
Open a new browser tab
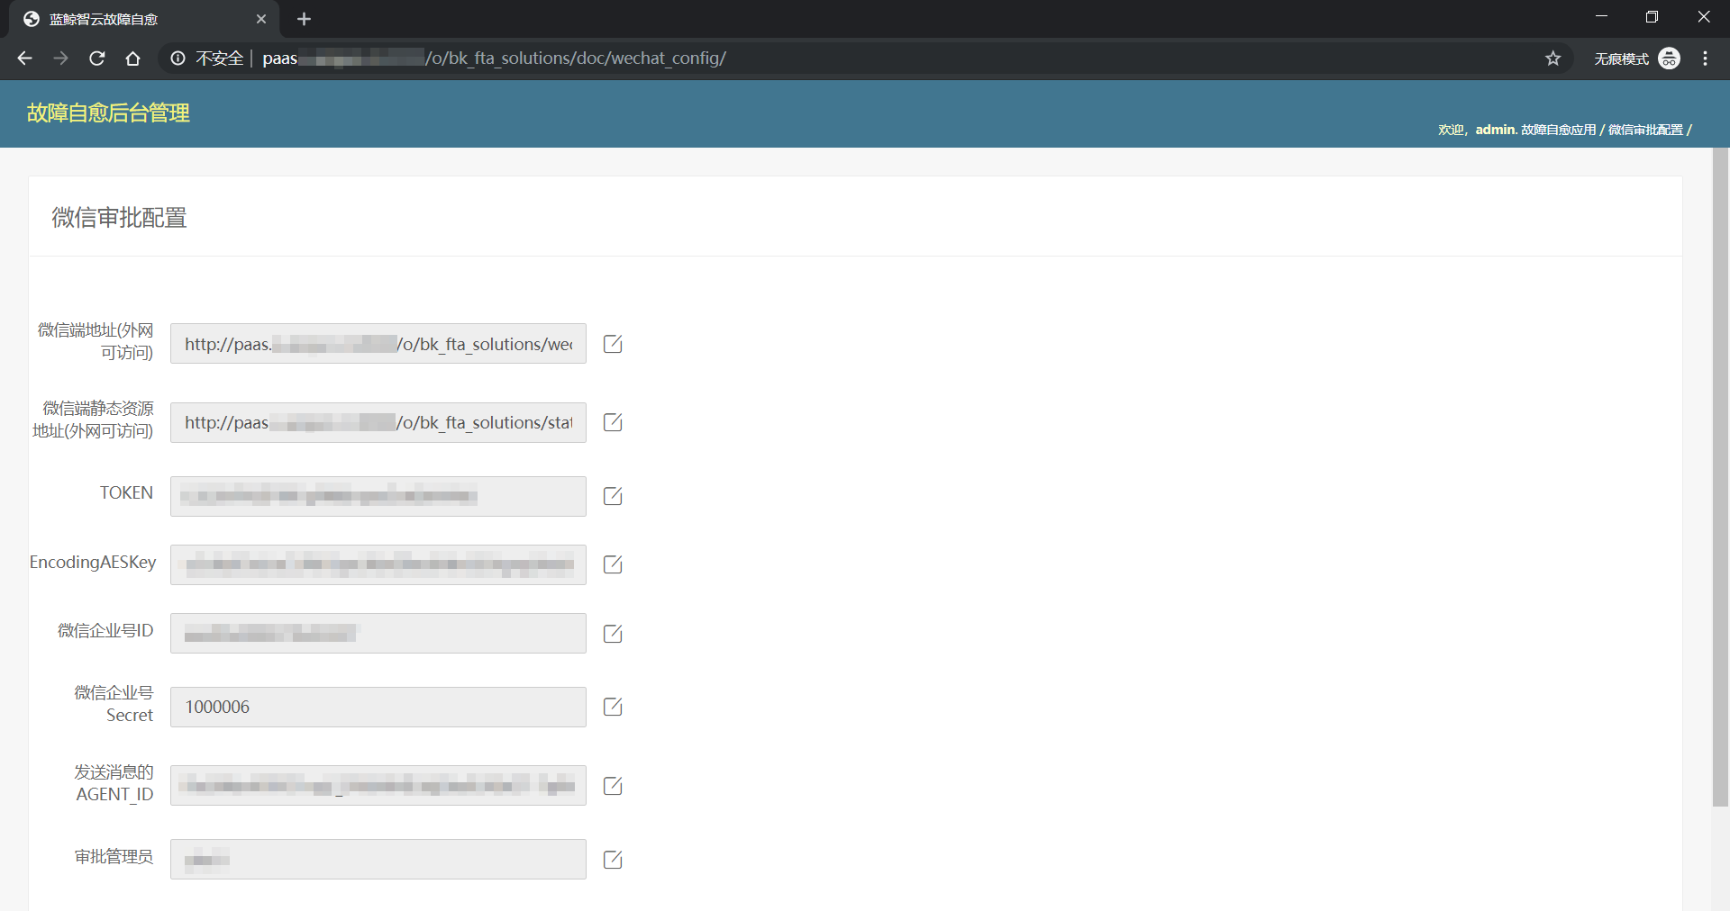tap(304, 19)
